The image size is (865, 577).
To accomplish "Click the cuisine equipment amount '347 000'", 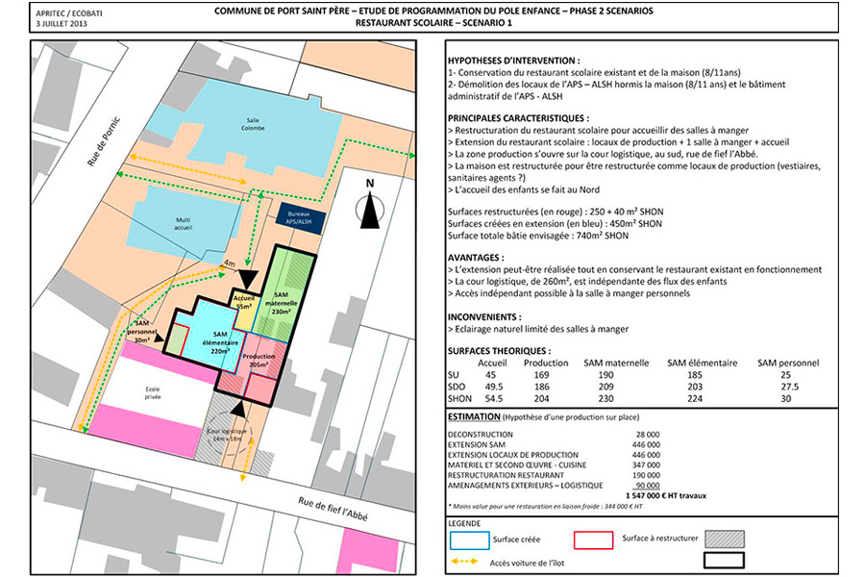I will tap(646, 464).
